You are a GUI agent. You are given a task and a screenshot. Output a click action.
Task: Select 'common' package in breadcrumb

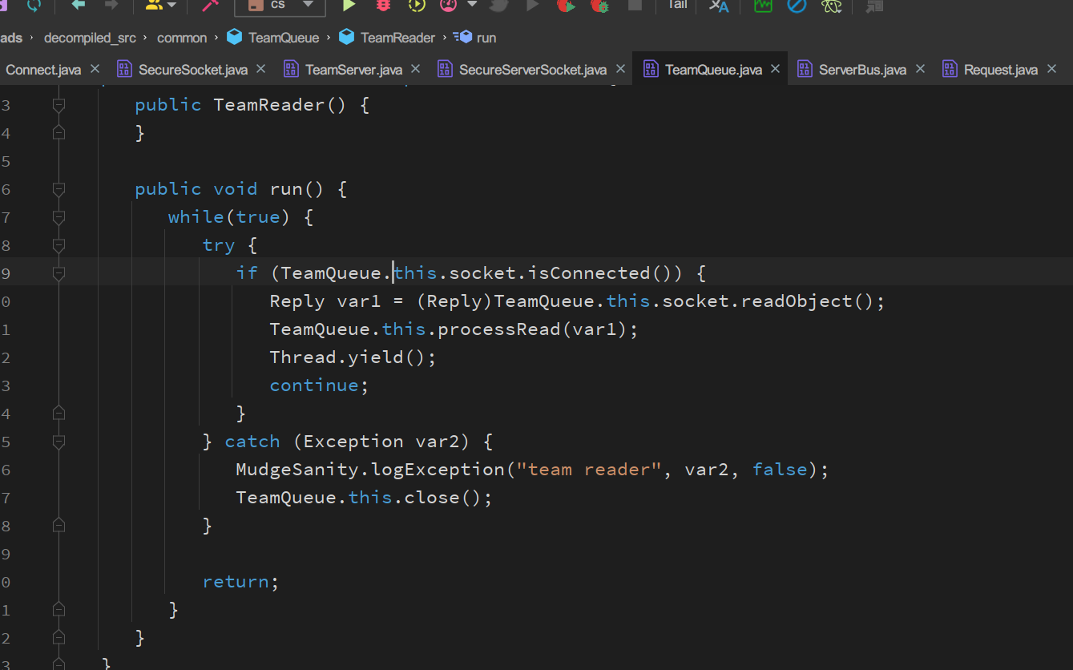(181, 38)
